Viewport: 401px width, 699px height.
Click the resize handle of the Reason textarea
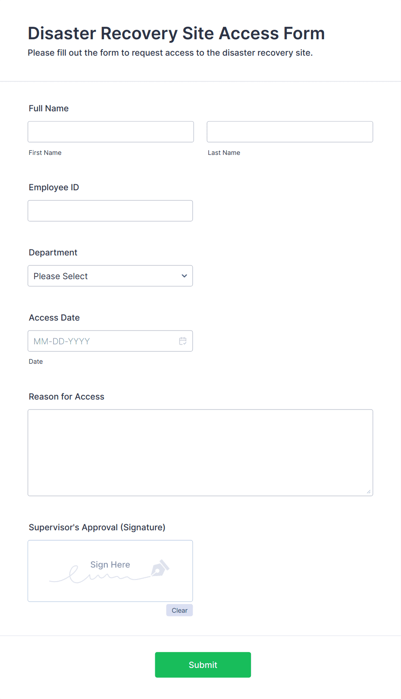(369, 491)
